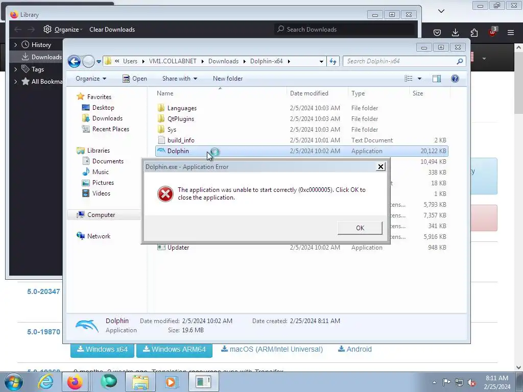Viewport: 523px width, 392px height.
Task: Click Search Downloads field in Library
Action: (x=345, y=29)
